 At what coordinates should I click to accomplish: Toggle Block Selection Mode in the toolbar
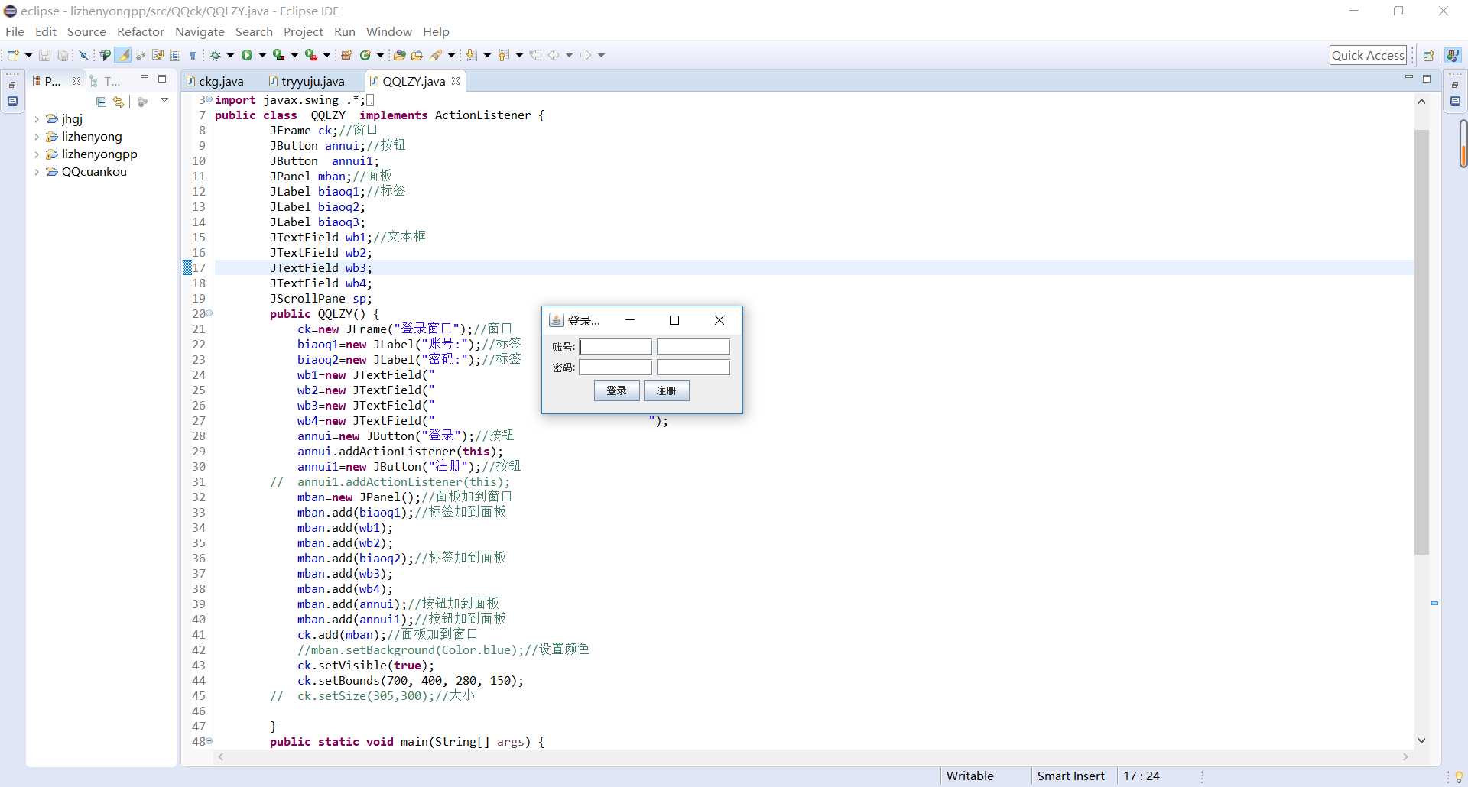[x=175, y=55]
